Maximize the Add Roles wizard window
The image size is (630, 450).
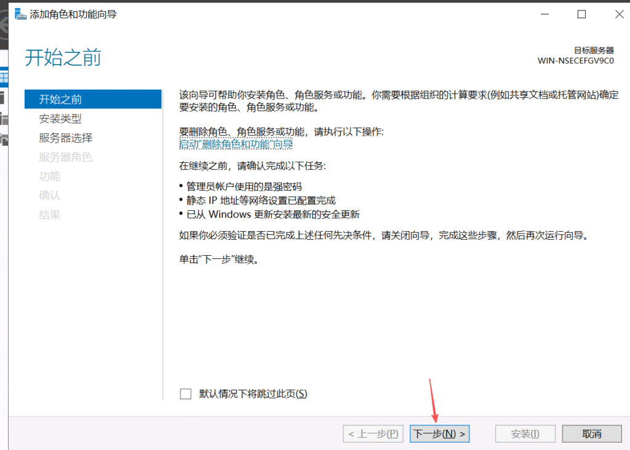click(581, 14)
